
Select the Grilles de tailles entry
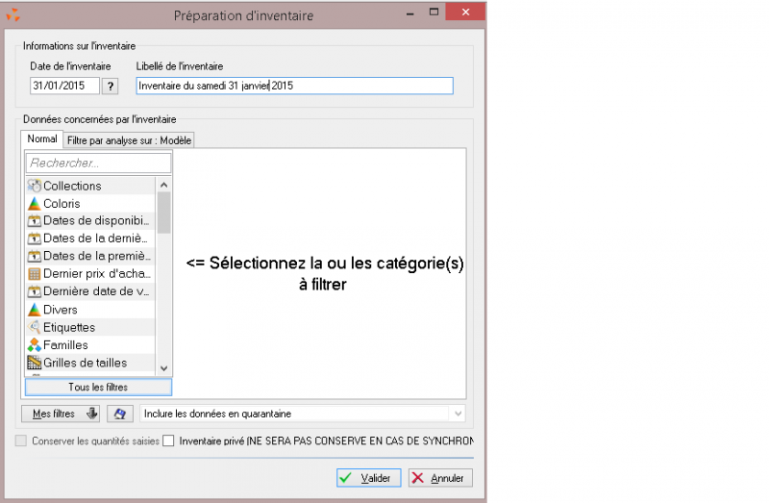pyautogui.click(x=90, y=363)
